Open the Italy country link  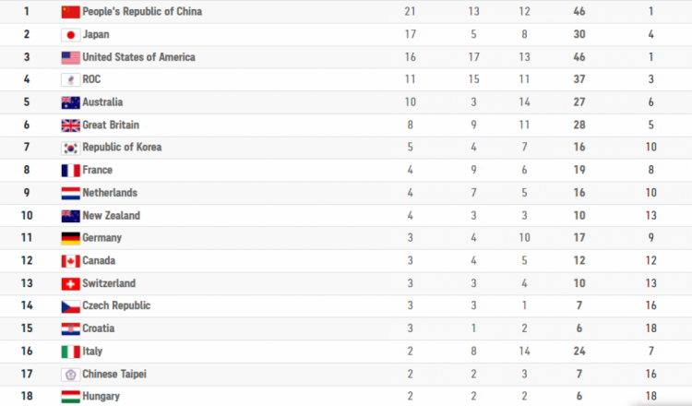click(x=92, y=352)
